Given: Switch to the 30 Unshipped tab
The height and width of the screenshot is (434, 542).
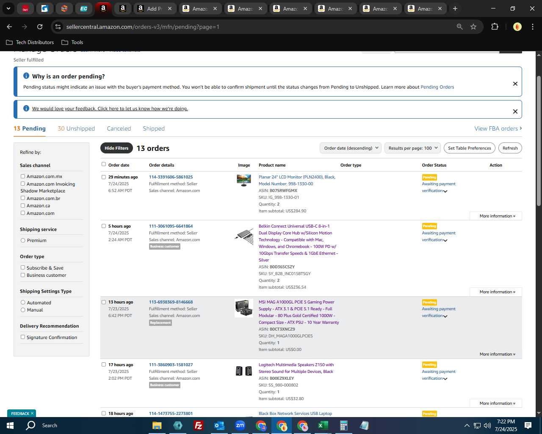Looking at the screenshot, I should (76, 128).
